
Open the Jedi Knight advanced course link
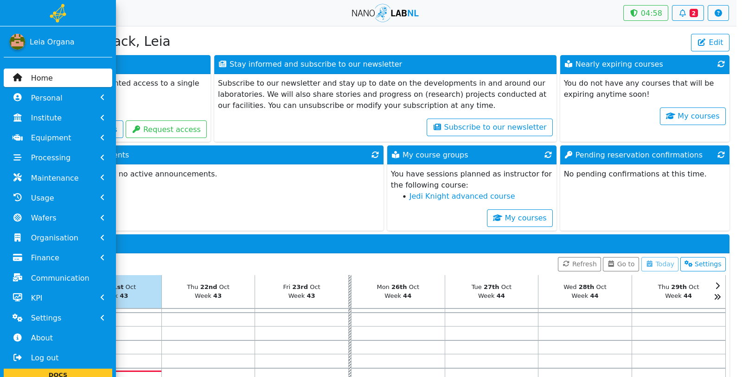click(462, 196)
